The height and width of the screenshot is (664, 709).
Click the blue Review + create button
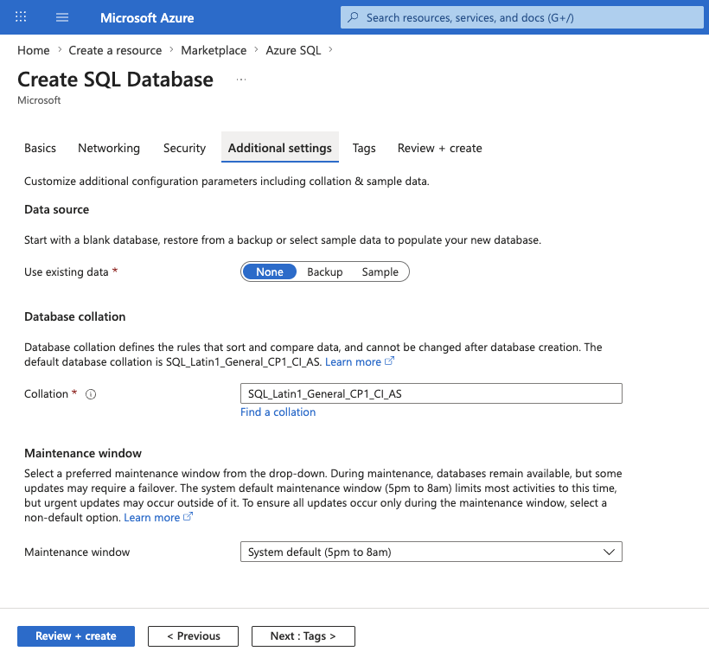pyautogui.click(x=76, y=636)
